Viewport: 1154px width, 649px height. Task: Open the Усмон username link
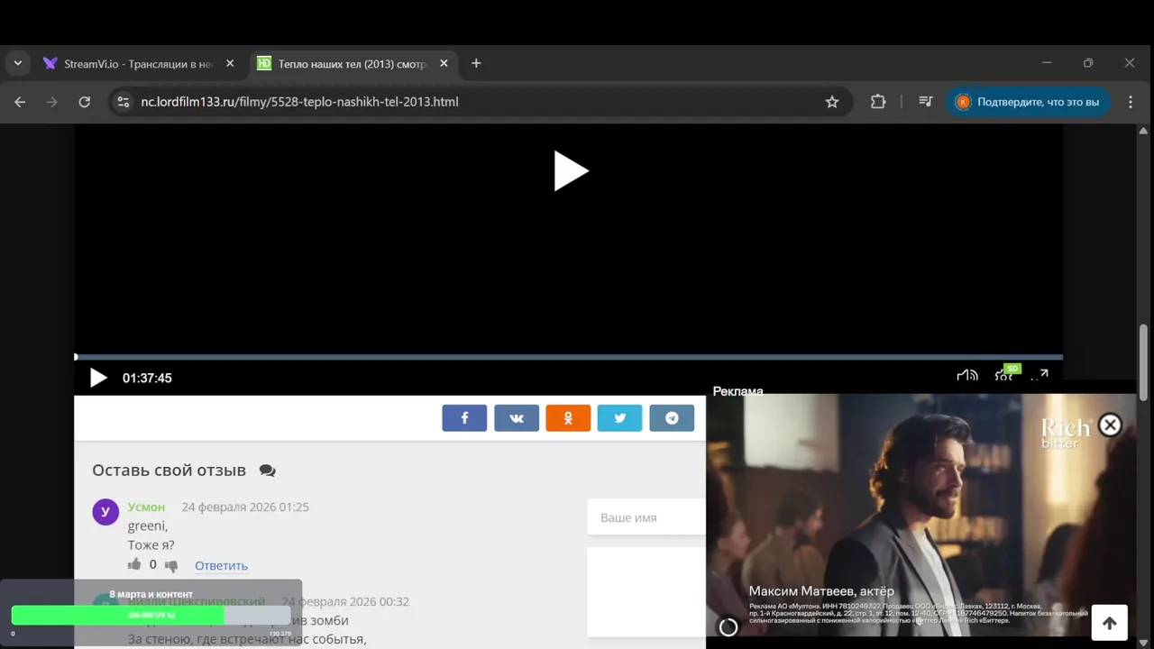146,507
